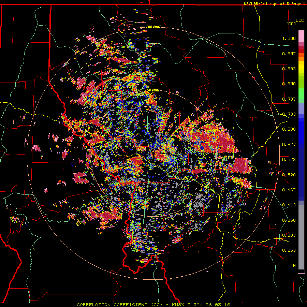Click the 1.000 legend value
The image size is (307, 307).
(289, 38)
